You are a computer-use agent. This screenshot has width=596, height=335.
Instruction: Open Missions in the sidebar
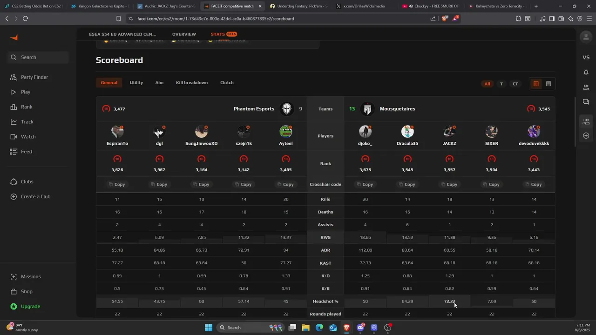pyautogui.click(x=31, y=277)
